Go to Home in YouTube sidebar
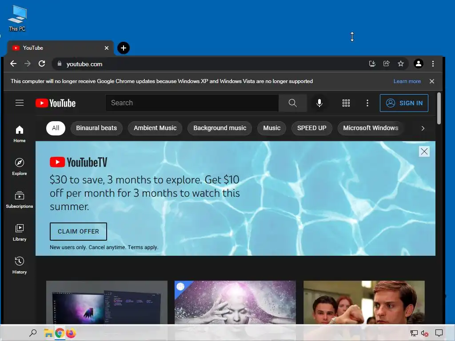 pos(20,134)
